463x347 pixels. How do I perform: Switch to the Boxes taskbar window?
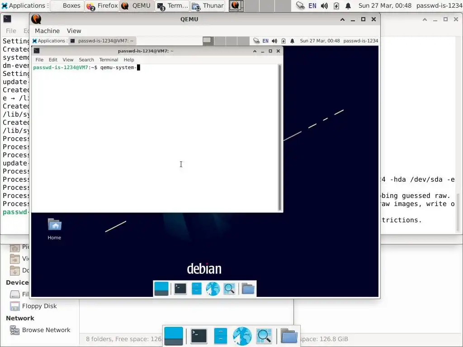(67, 5)
